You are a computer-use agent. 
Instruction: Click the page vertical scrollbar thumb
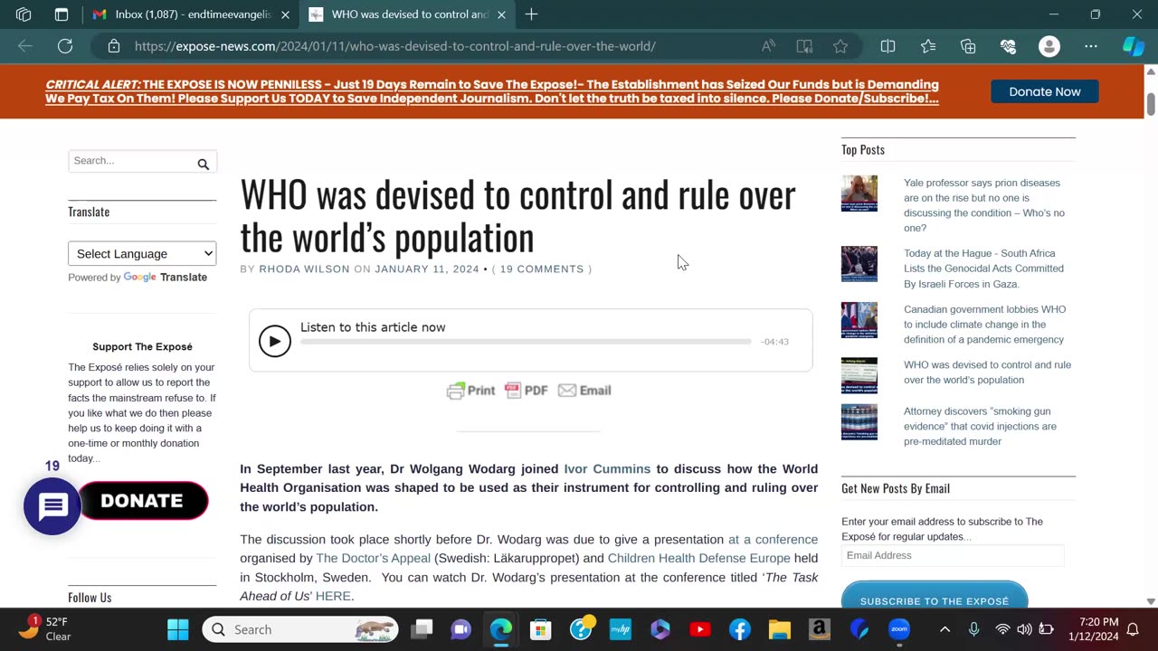(x=1151, y=104)
